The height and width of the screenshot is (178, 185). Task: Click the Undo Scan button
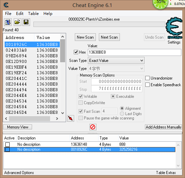coord(154,37)
